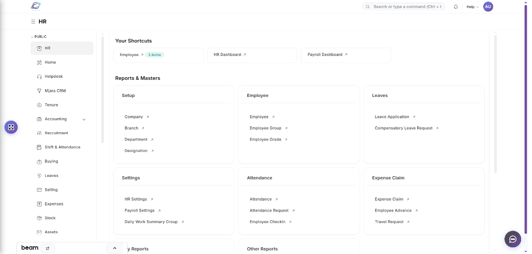Open the Payroll Dashboard shortcut

346,55
